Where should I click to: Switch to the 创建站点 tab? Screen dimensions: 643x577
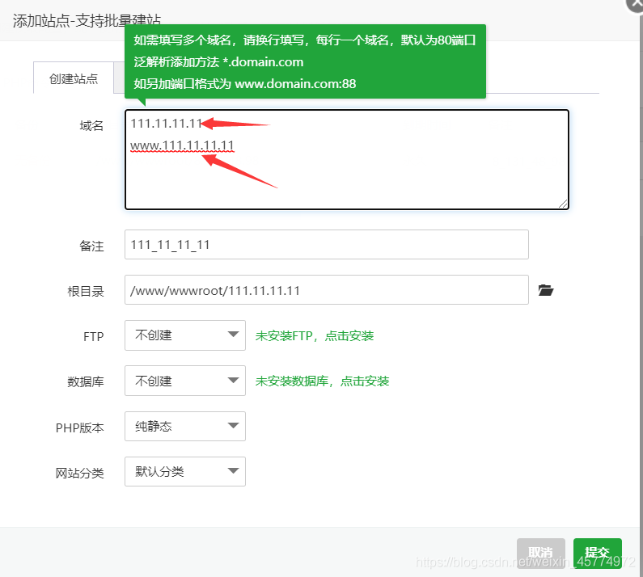(x=74, y=78)
